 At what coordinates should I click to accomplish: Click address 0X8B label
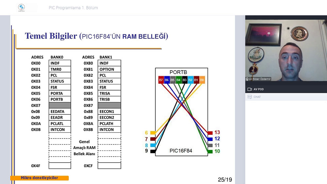tap(88, 130)
